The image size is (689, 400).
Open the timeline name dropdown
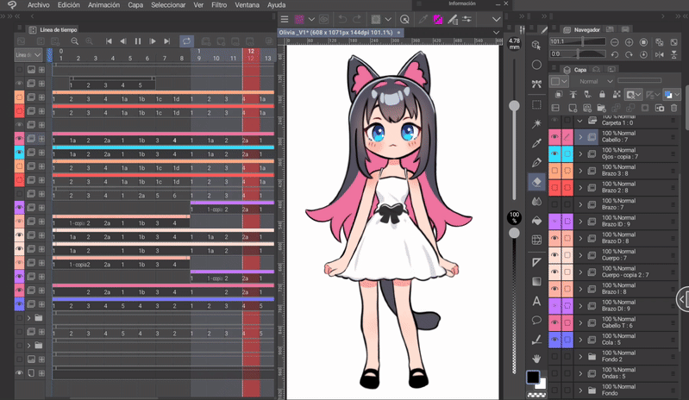(28, 55)
